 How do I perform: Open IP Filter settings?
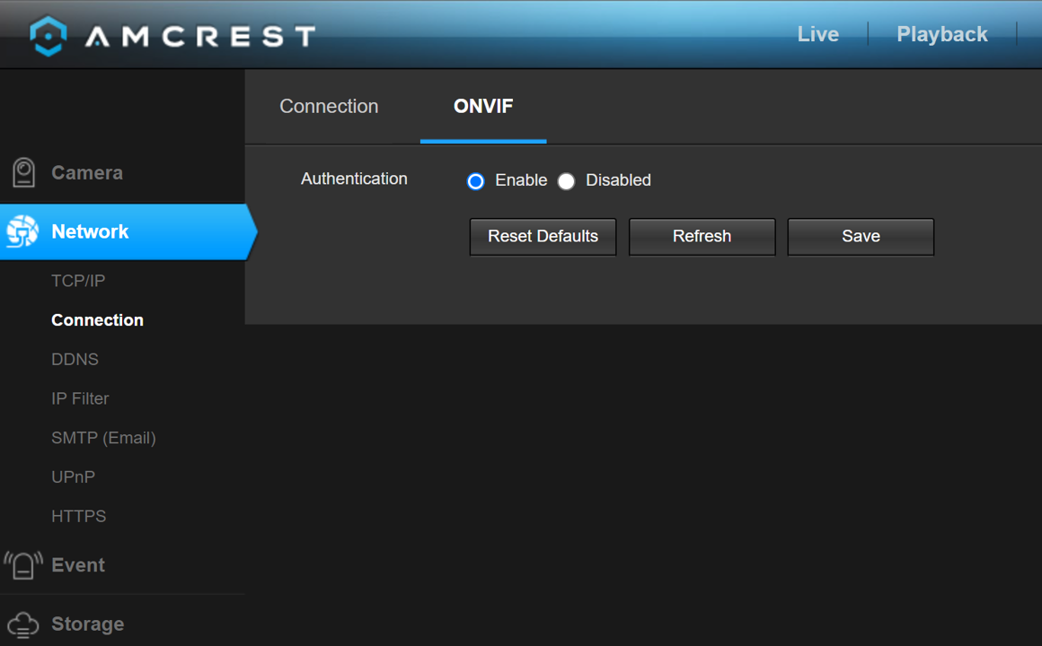80,398
